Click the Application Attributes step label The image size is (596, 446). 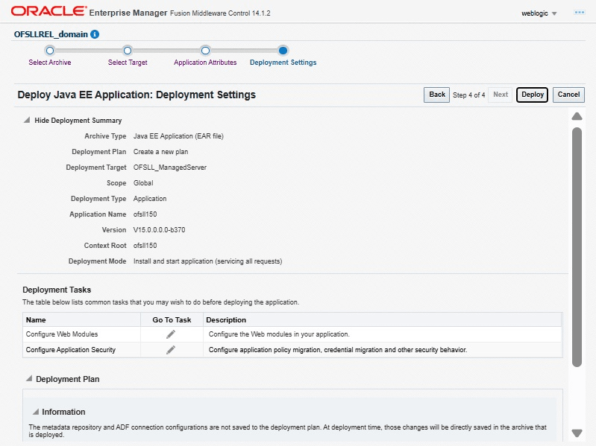point(205,63)
